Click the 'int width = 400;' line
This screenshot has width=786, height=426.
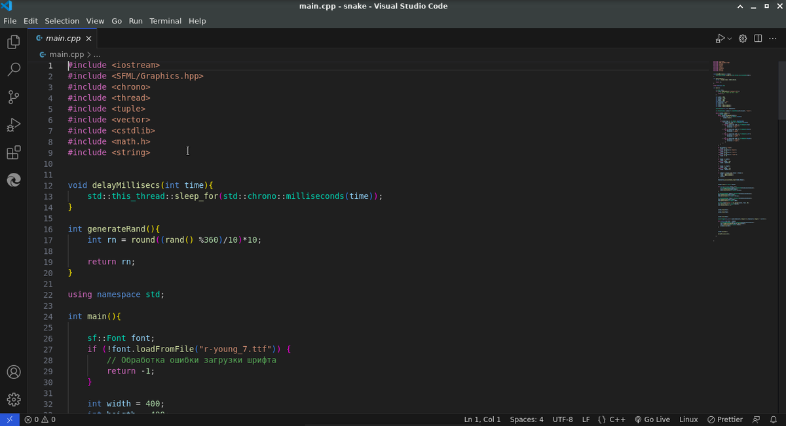[x=126, y=404]
